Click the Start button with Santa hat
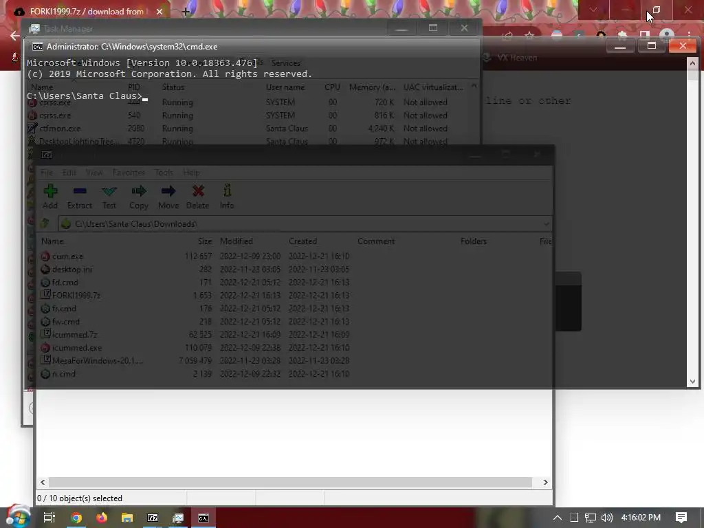The height and width of the screenshot is (528, 704). click(x=17, y=517)
